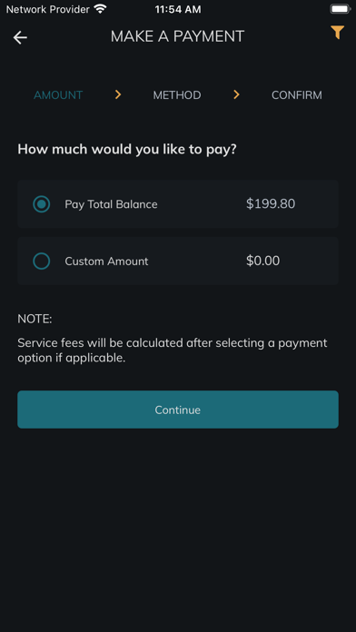Go to the CONFIRM step tab
Image resolution: width=356 pixels, height=632 pixels.
pyautogui.click(x=297, y=95)
